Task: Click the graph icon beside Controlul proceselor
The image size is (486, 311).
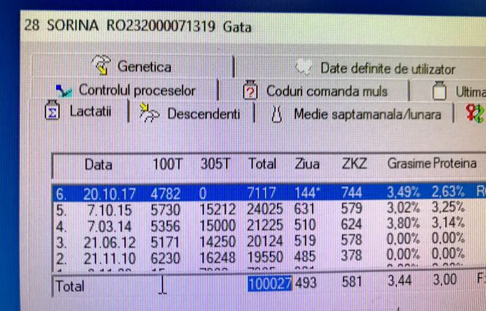Action: pos(64,91)
